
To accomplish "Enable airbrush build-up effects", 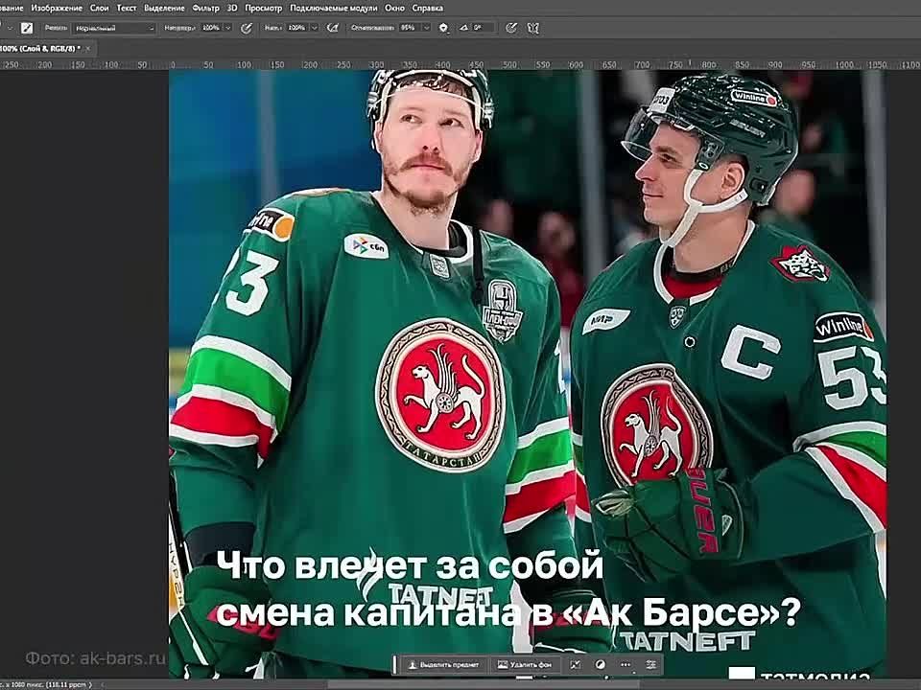I will (x=333, y=28).
